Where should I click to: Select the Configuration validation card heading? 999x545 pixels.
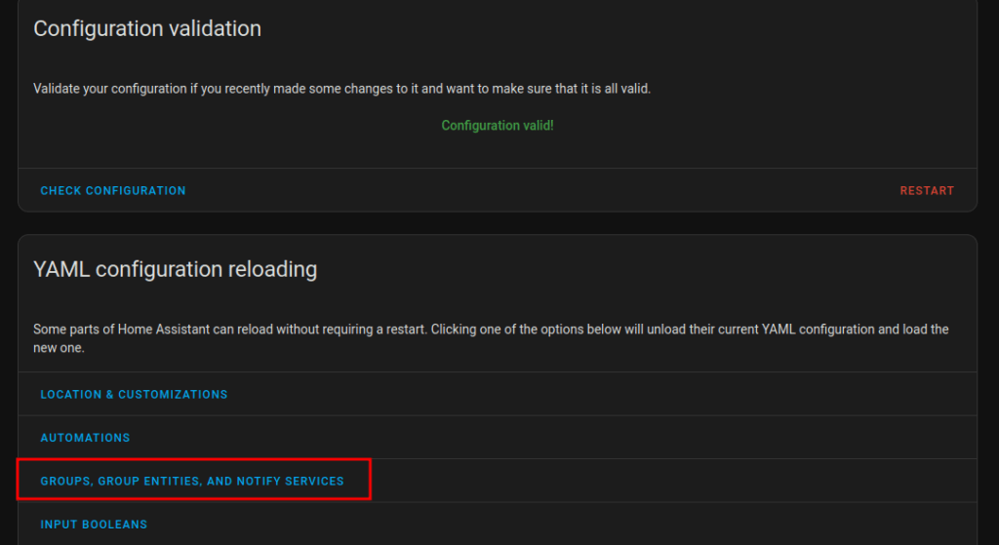point(147,28)
